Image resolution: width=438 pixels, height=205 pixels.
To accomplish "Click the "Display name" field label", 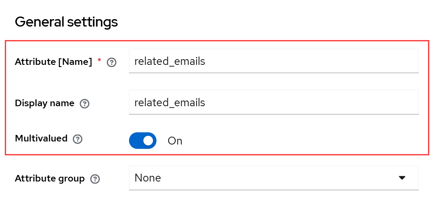I will point(44,103).
